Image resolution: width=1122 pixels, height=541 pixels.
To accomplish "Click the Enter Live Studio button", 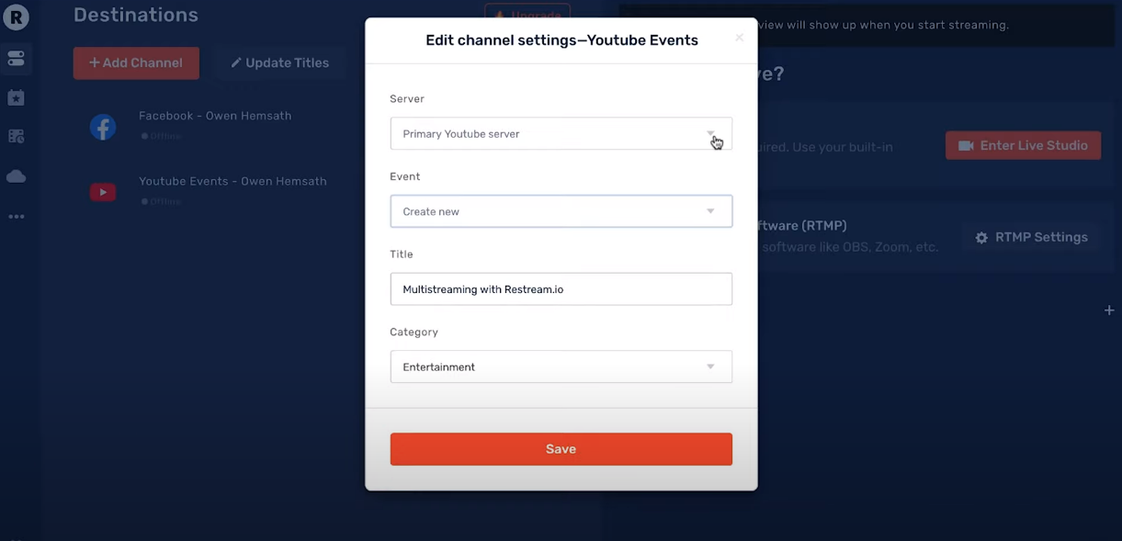I will coord(1023,145).
